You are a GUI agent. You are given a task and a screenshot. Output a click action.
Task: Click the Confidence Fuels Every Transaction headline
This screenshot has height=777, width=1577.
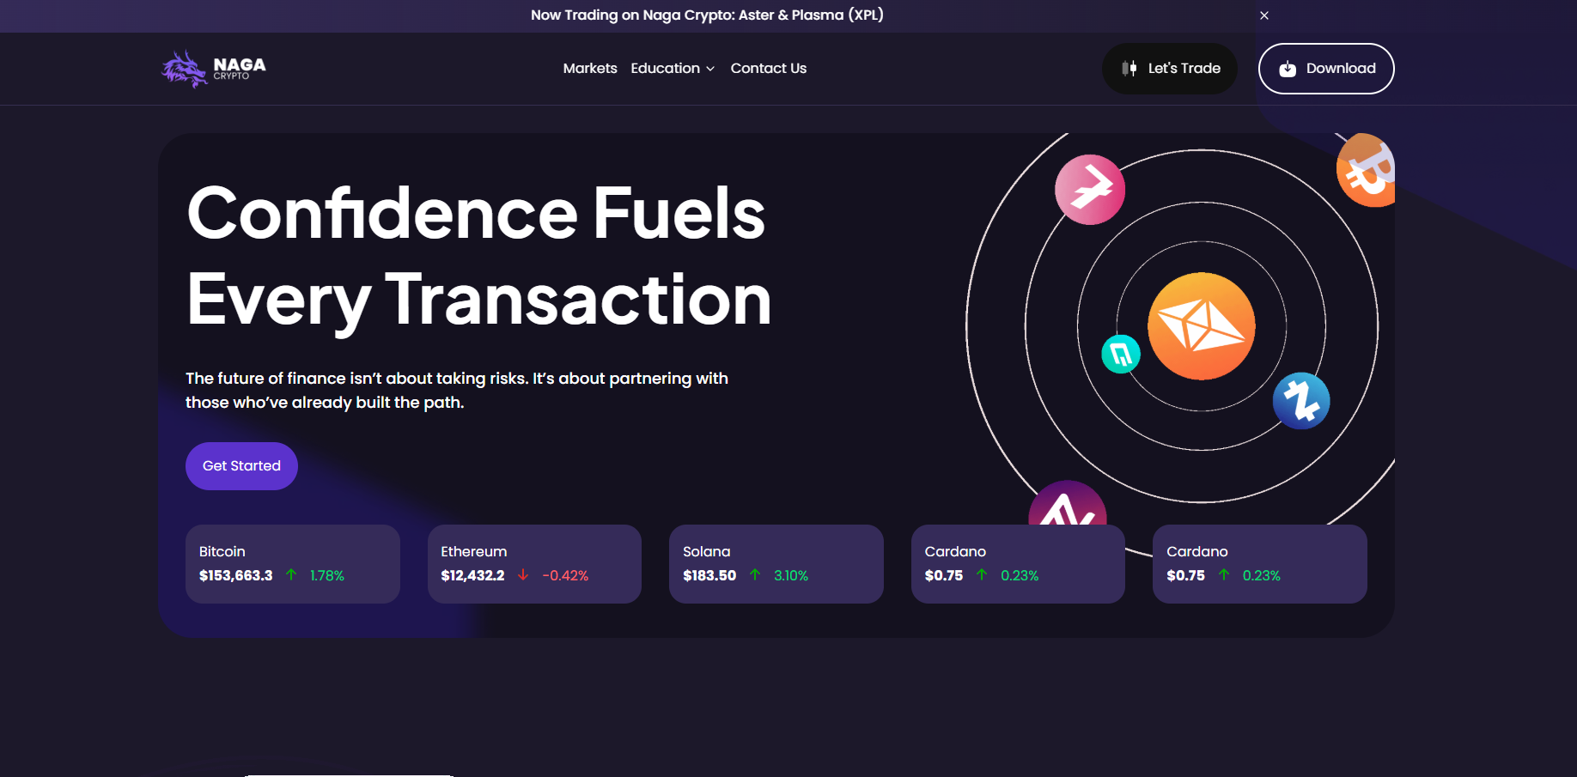point(479,256)
